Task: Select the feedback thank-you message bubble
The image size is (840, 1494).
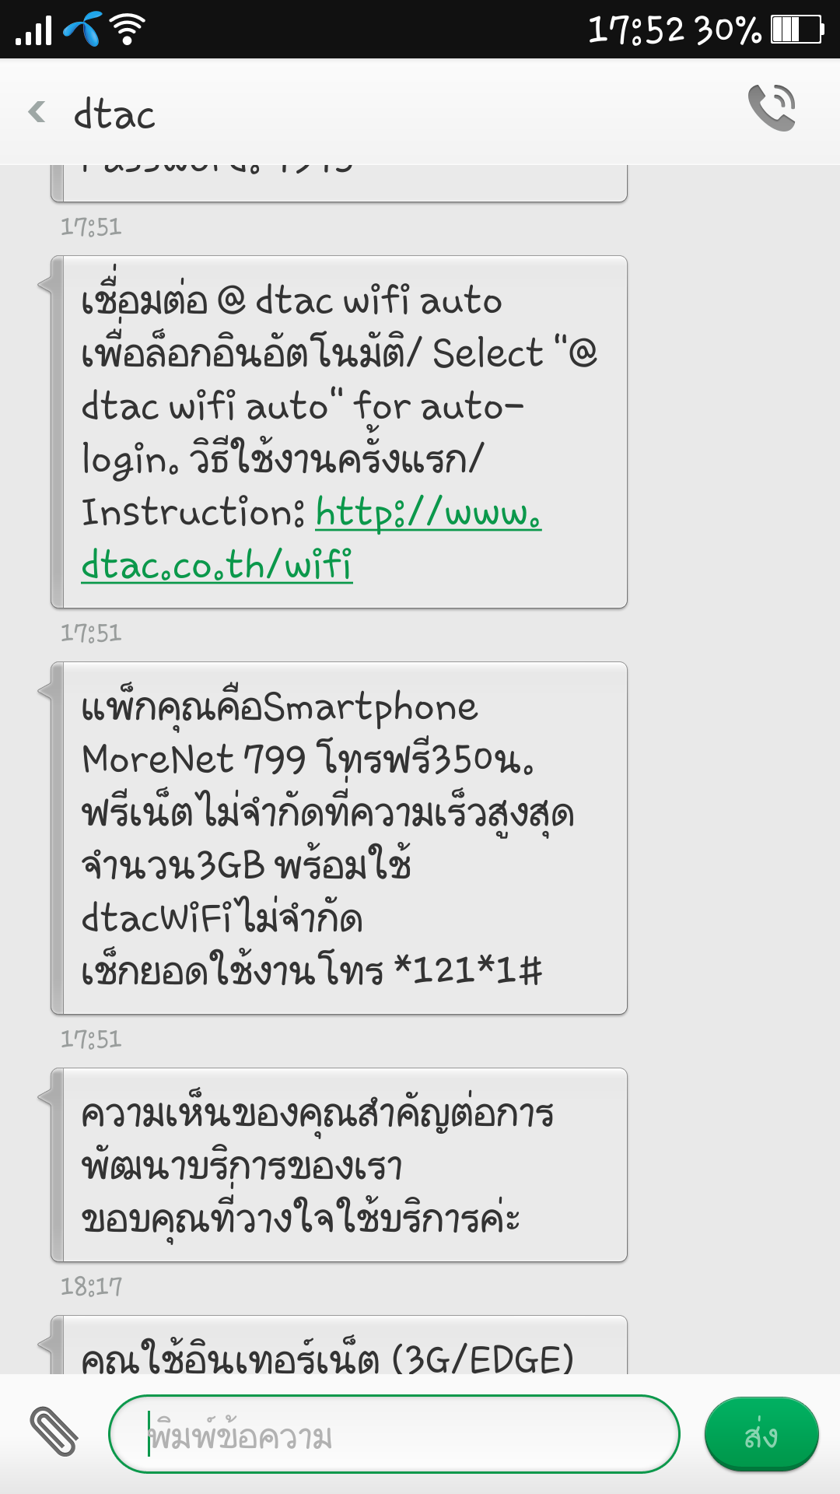Action: (339, 1165)
